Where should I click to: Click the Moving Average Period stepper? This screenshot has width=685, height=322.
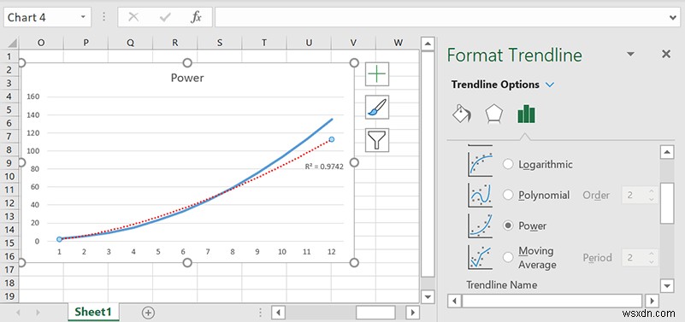pyautogui.click(x=652, y=257)
